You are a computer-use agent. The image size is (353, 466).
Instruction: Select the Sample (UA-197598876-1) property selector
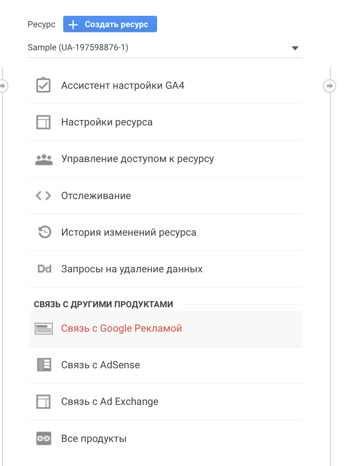coord(160,48)
